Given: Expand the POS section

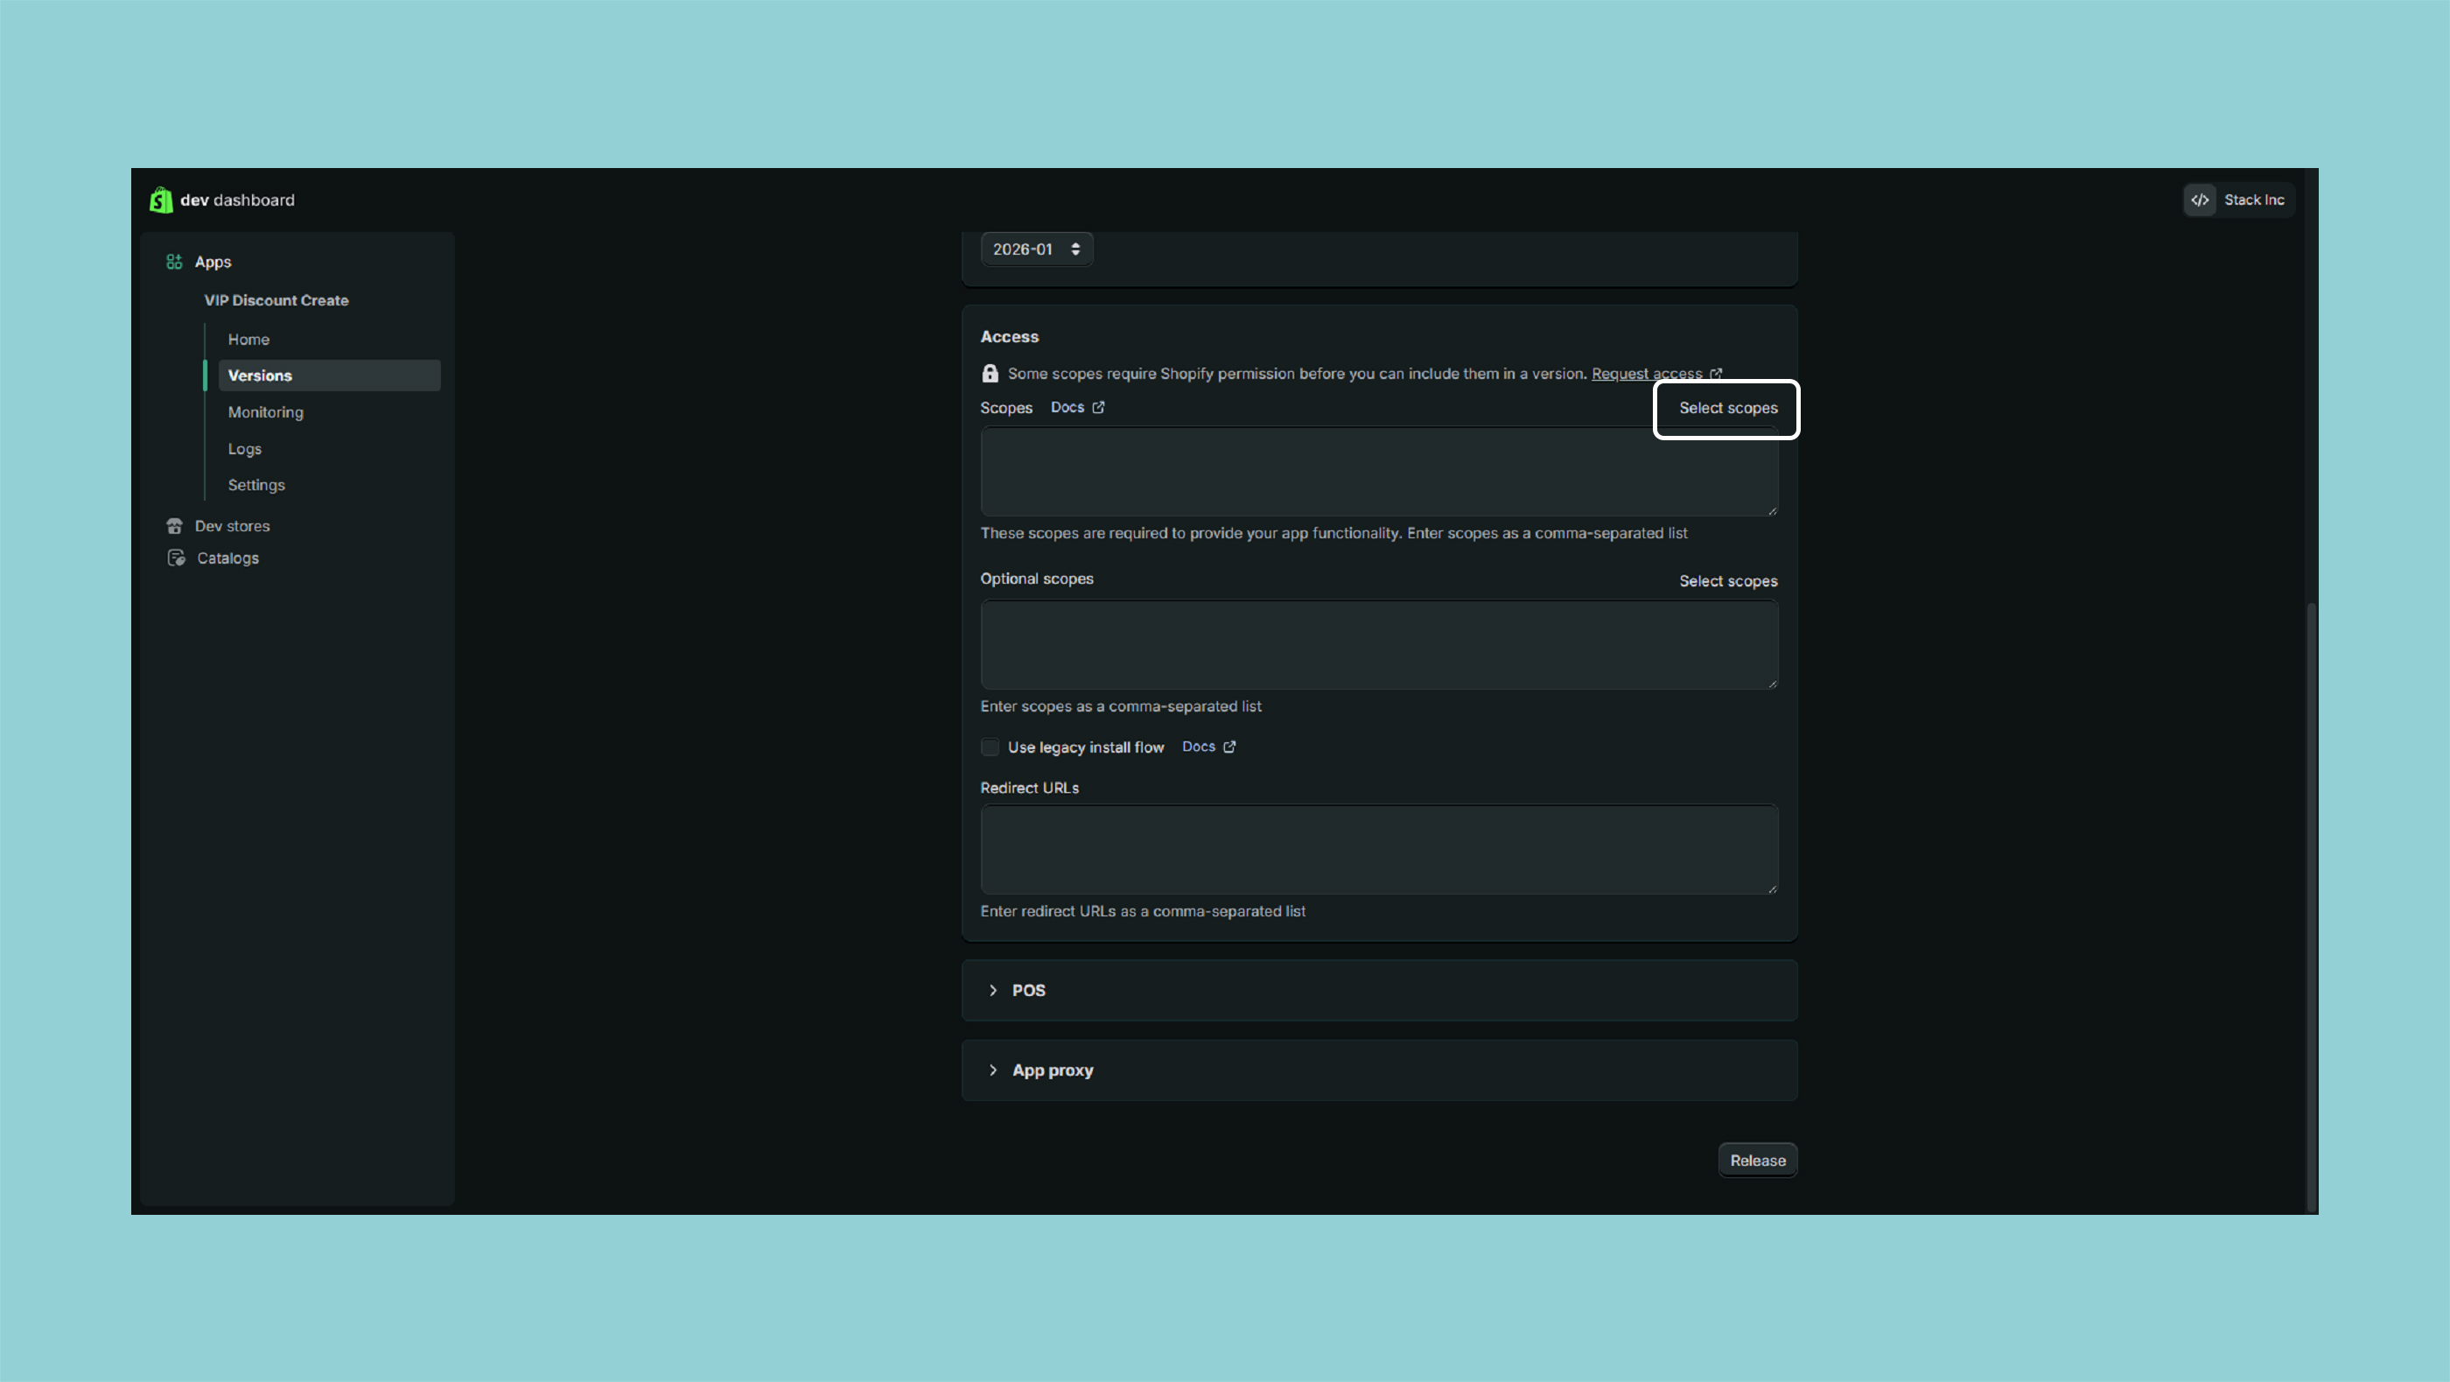Looking at the screenshot, I should click(993, 990).
